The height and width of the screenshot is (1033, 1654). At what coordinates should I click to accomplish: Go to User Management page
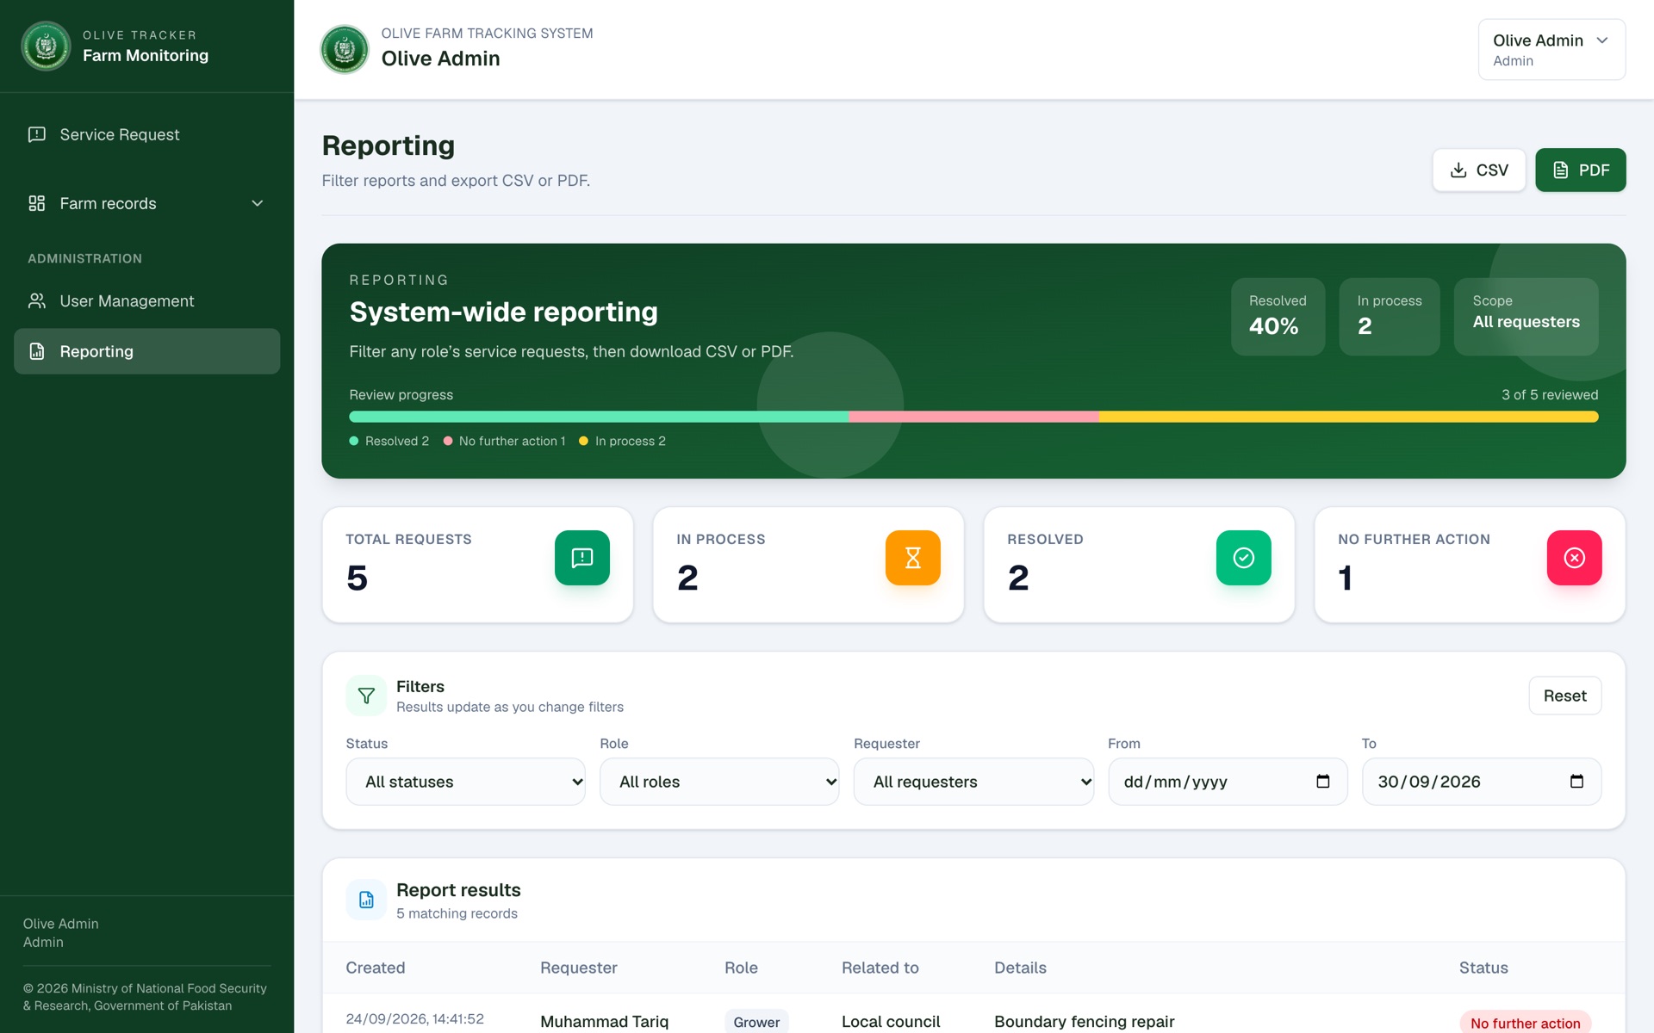pos(146,300)
